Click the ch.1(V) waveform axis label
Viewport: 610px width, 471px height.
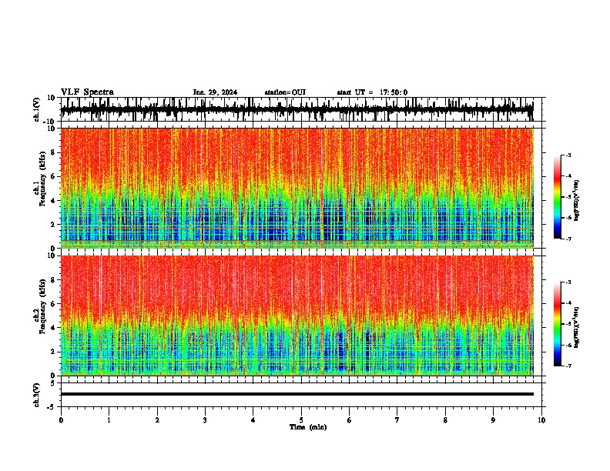tap(38, 109)
